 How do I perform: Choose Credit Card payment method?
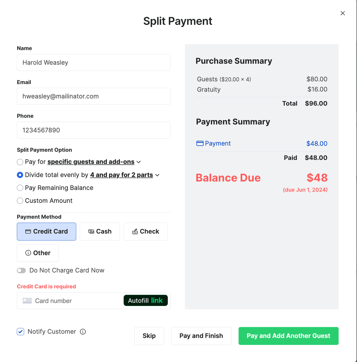(x=46, y=232)
